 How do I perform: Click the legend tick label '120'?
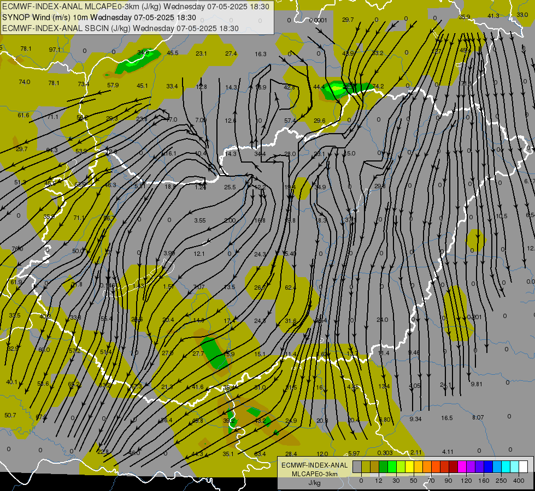click(x=466, y=481)
